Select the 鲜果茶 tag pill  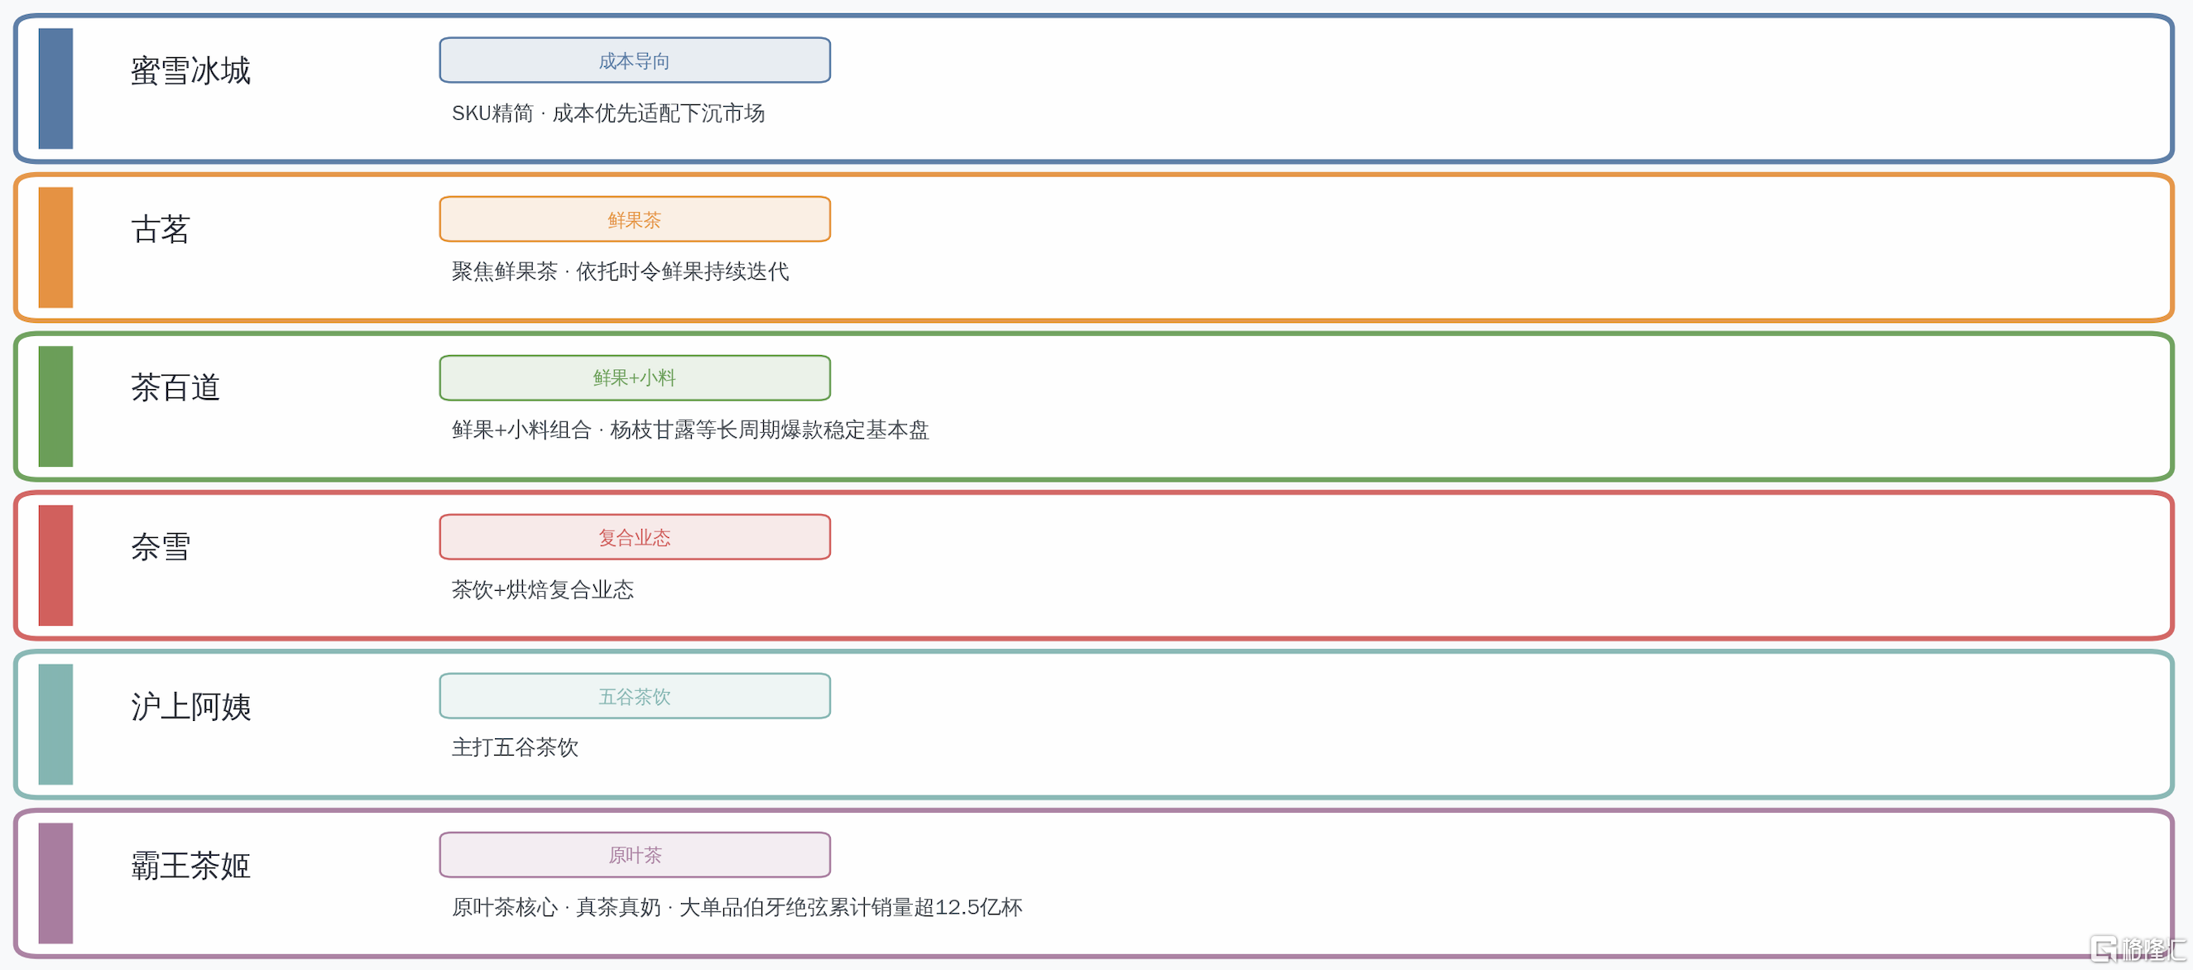point(634,219)
